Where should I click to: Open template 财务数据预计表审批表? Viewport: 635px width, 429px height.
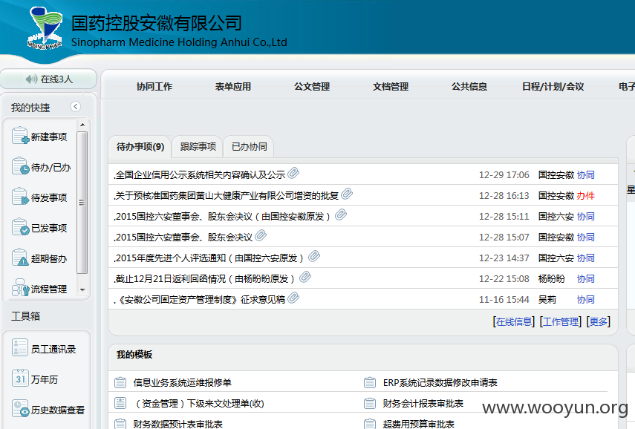[178, 424]
